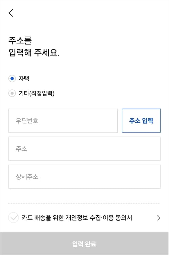Focus the 주소 input field
Screen dimensions: 169x255
84,149
